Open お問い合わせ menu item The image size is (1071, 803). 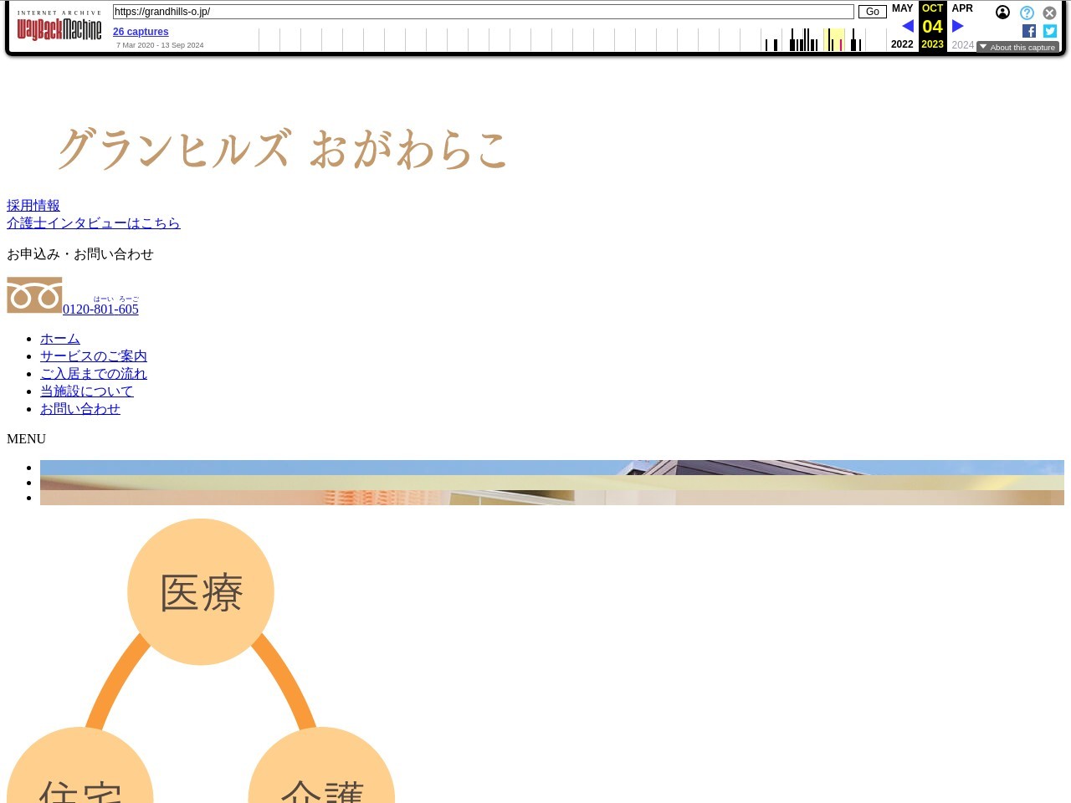[x=80, y=408]
